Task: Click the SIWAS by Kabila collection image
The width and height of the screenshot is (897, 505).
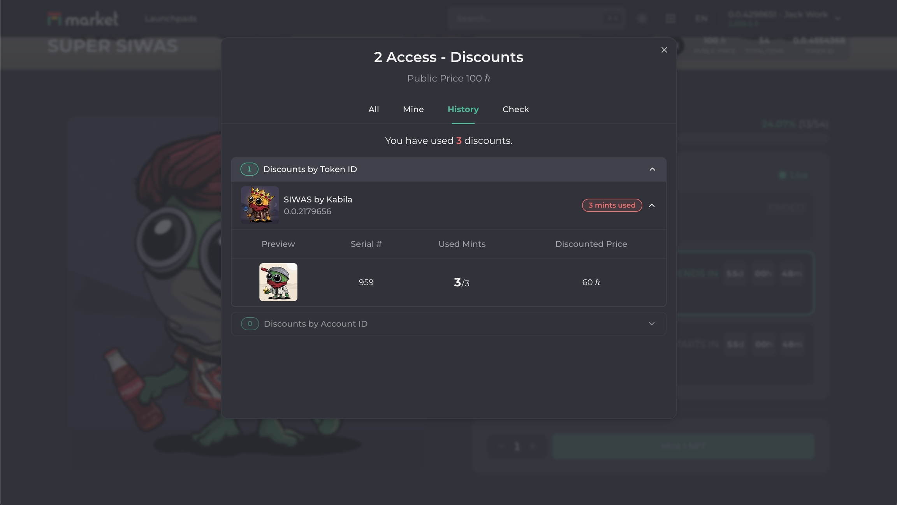Action: coord(260,205)
